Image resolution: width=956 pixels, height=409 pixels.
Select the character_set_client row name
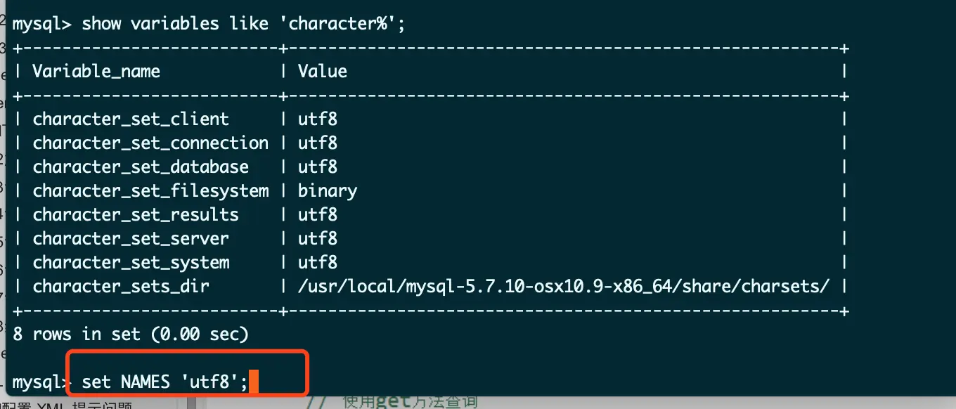[x=131, y=119]
